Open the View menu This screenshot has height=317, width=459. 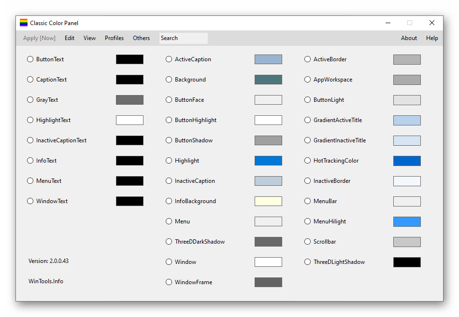(x=89, y=38)
